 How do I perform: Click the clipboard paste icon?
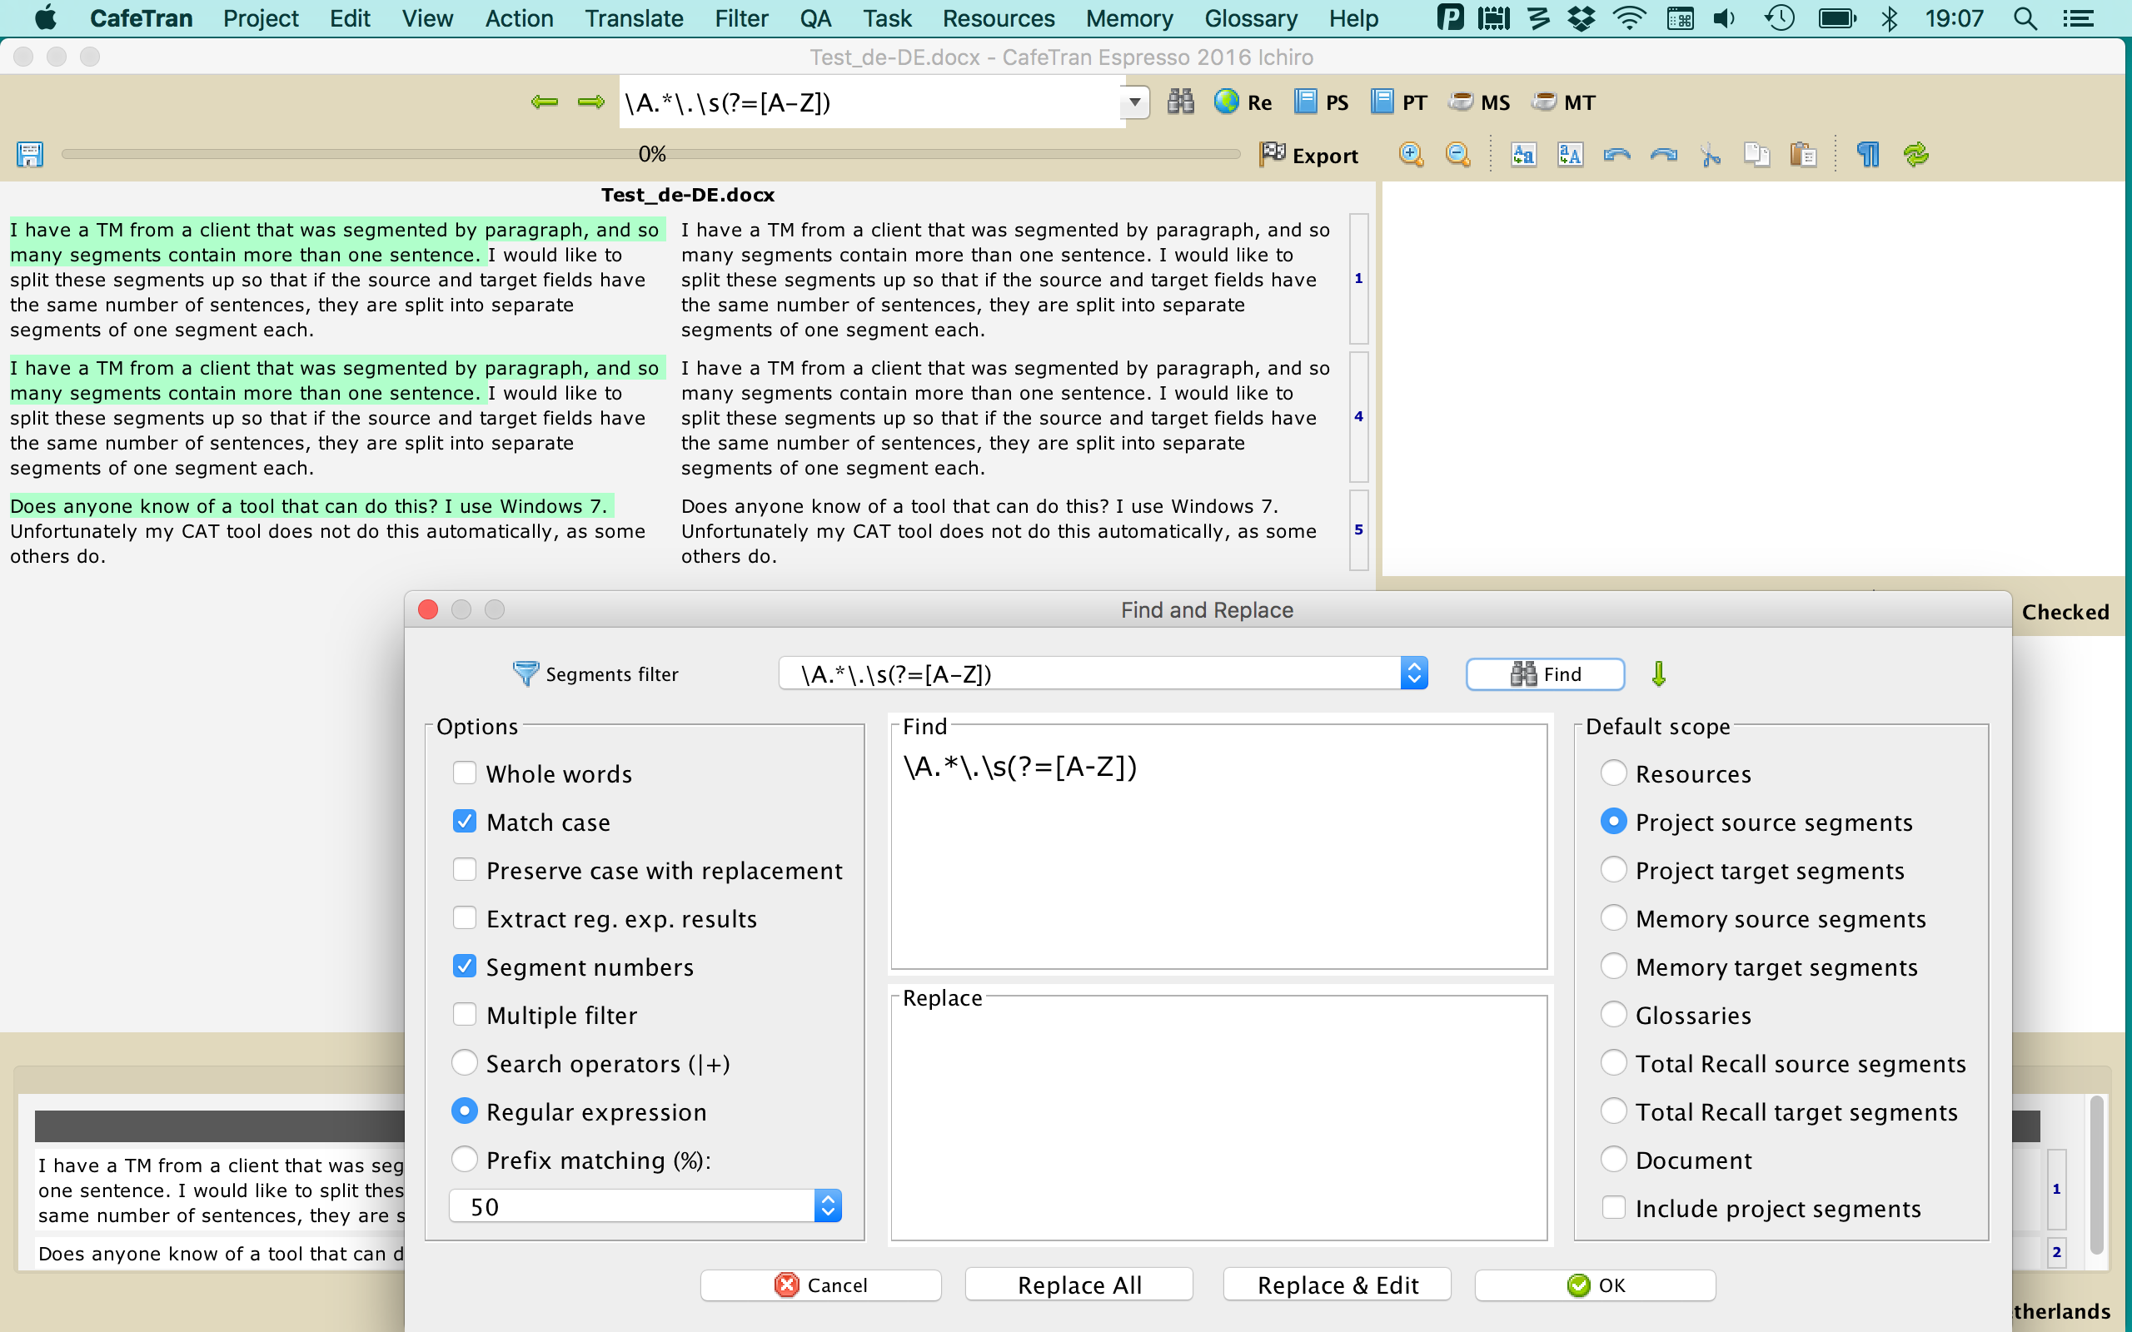[x=1802, y=155]
